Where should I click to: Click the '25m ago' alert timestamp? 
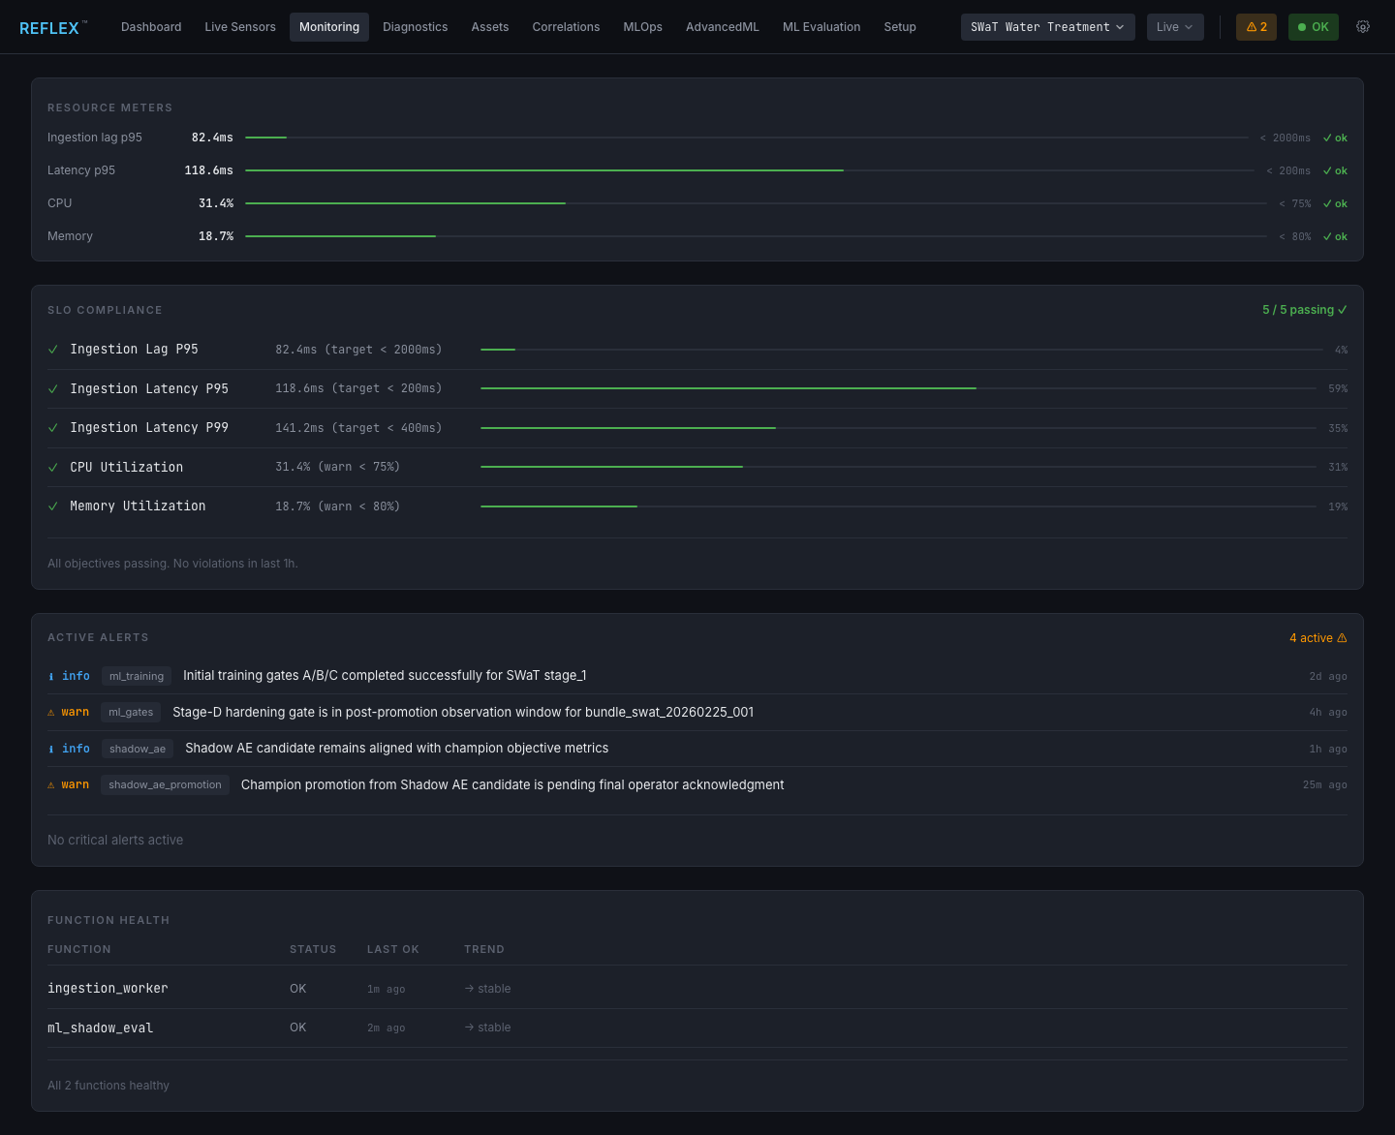click(x=1325, y=785)
